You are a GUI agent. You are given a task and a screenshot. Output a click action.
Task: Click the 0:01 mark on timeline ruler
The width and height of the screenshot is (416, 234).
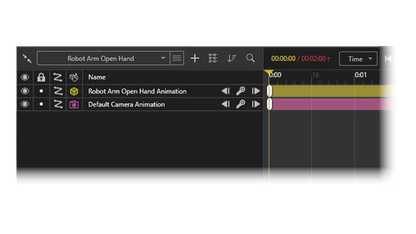click(x=361, y=75)
